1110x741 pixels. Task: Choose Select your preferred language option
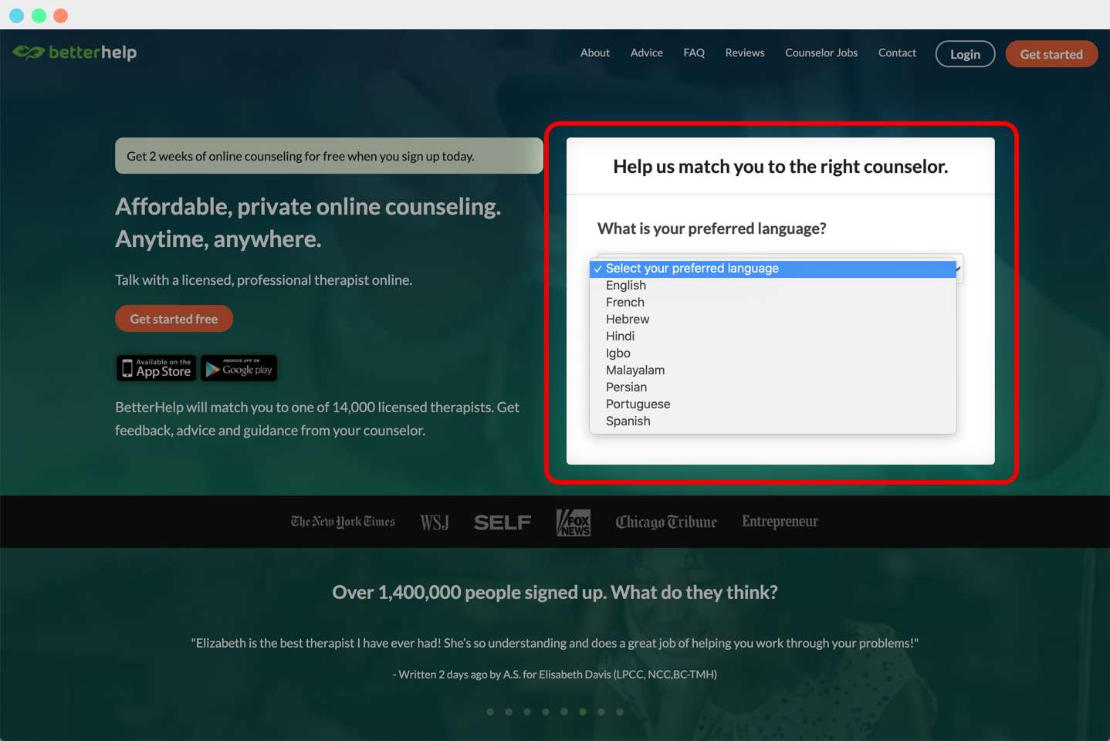coord(773,269)
